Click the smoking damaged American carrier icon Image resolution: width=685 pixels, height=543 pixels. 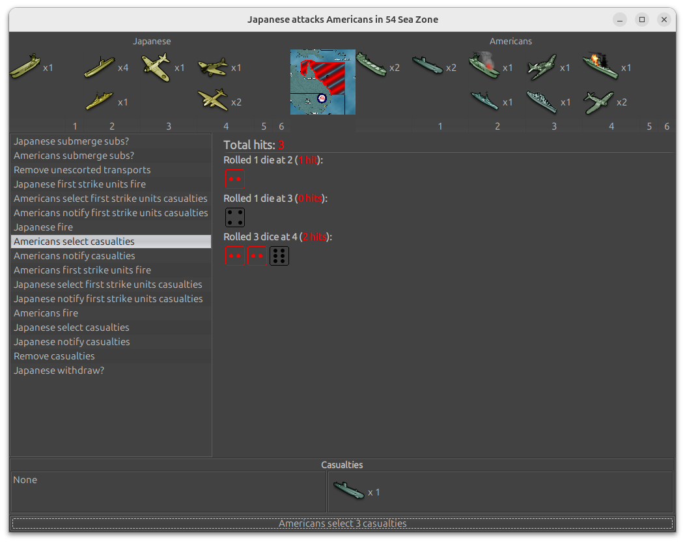(x=484, y=66)
